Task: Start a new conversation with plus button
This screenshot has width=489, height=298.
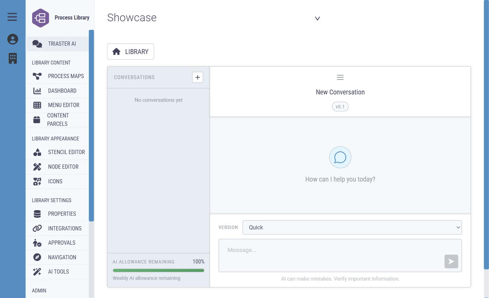Action: (198, 77)
